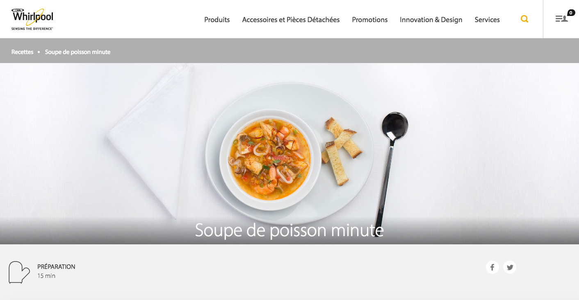Share recipe on Facebook
Image resolution: width=579 pixels, height=300 pixels.
tap(492, 267)
